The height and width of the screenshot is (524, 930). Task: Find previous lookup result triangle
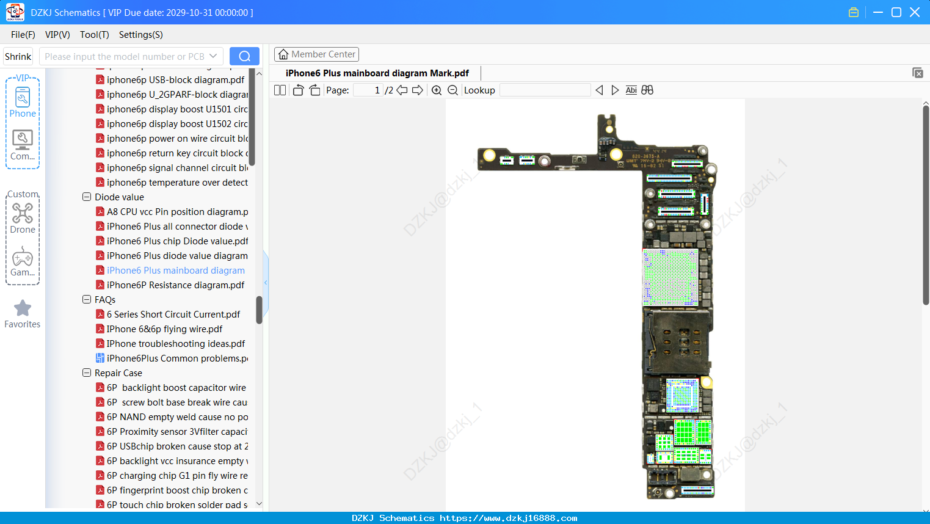[x=599, y=90]
